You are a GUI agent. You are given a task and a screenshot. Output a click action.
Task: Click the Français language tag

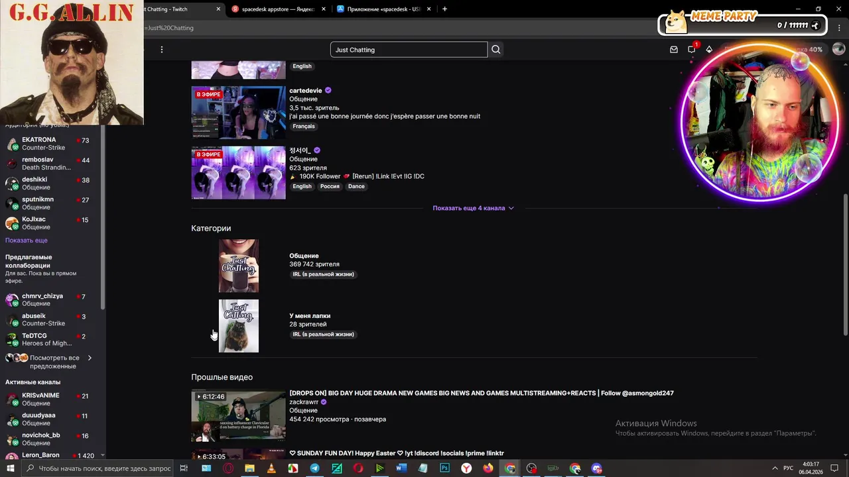[304, 127]
